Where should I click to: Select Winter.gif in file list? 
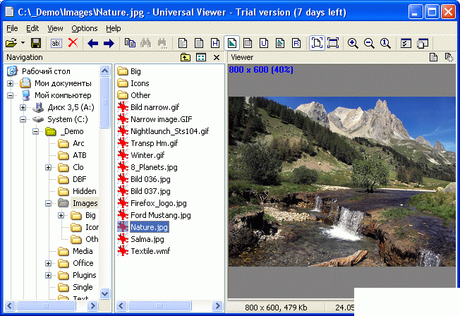[147, 155]
